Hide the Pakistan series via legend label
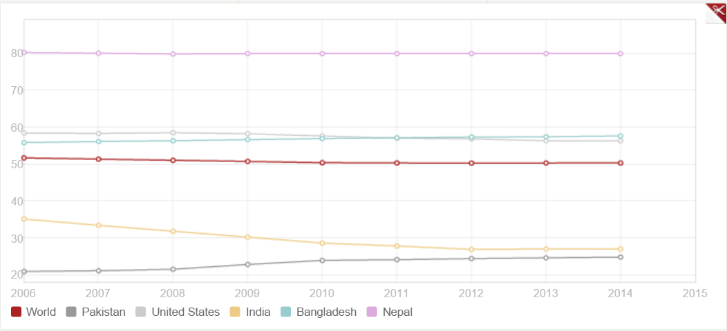Viewport: 727px width, 331px height. coord(104,312)
